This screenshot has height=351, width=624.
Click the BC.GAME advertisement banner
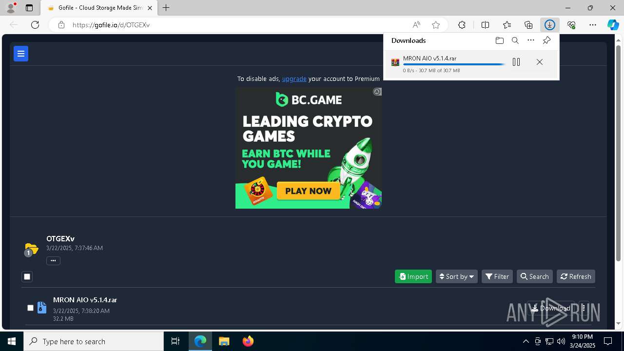click(x=308, y=148)
